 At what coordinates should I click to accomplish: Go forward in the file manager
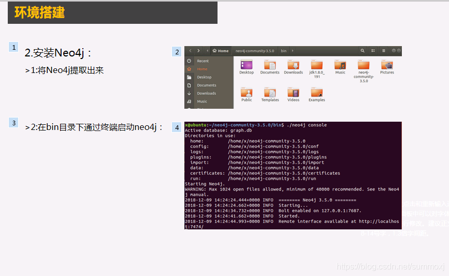click(x=198, y=51)
